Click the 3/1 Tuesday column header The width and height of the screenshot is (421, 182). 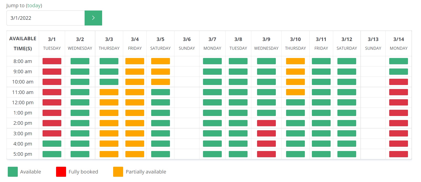tap(52, 43)
